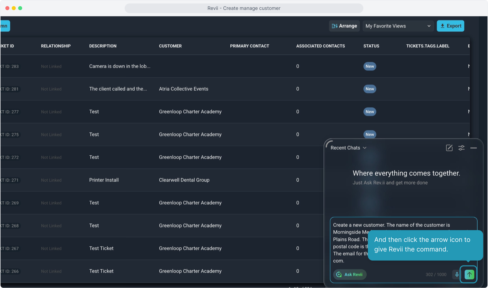Image resolution: width=488 pixels, height=288 pixels.
Task: Expand the Recent Chats dropdown
Action: (348, 148)
